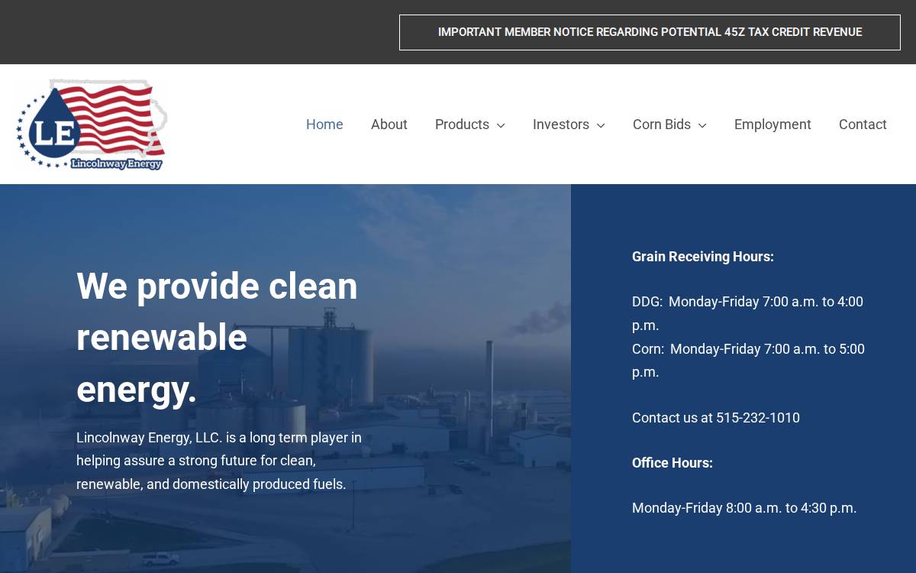Screen dimensions: 916x573
Task: Click the 'Monday-Friday 8:00 a.m. to 4:30 p.m.' text
Action: pos(744,508)
